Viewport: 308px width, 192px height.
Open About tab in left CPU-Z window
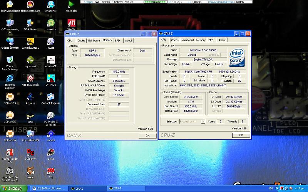tap(129, 41)
